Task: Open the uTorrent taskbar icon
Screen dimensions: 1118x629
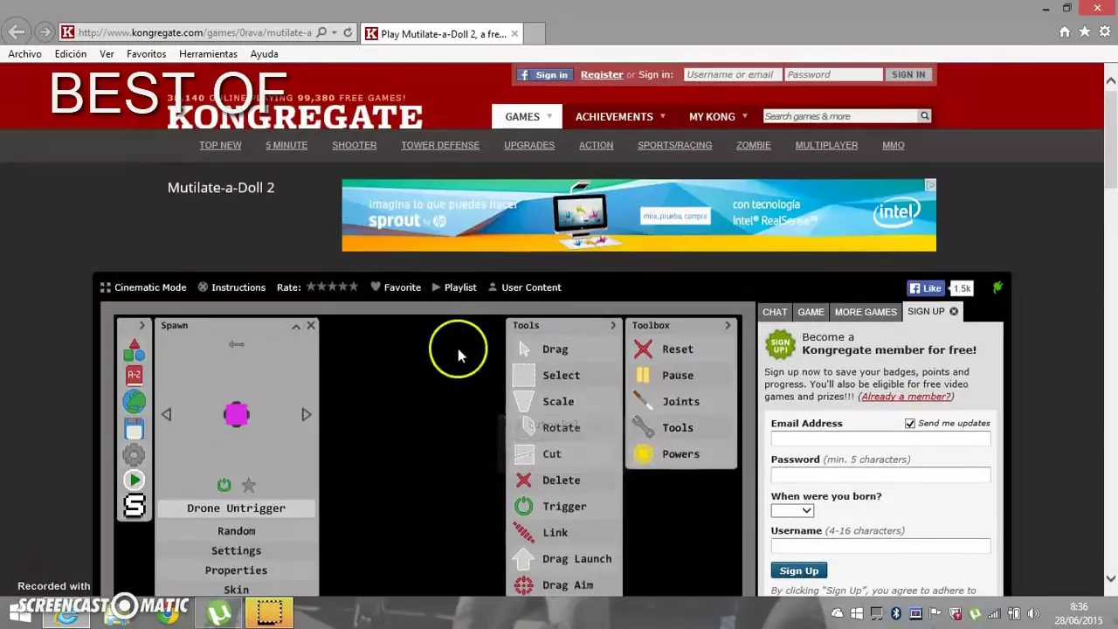Action: click(217, 613)
